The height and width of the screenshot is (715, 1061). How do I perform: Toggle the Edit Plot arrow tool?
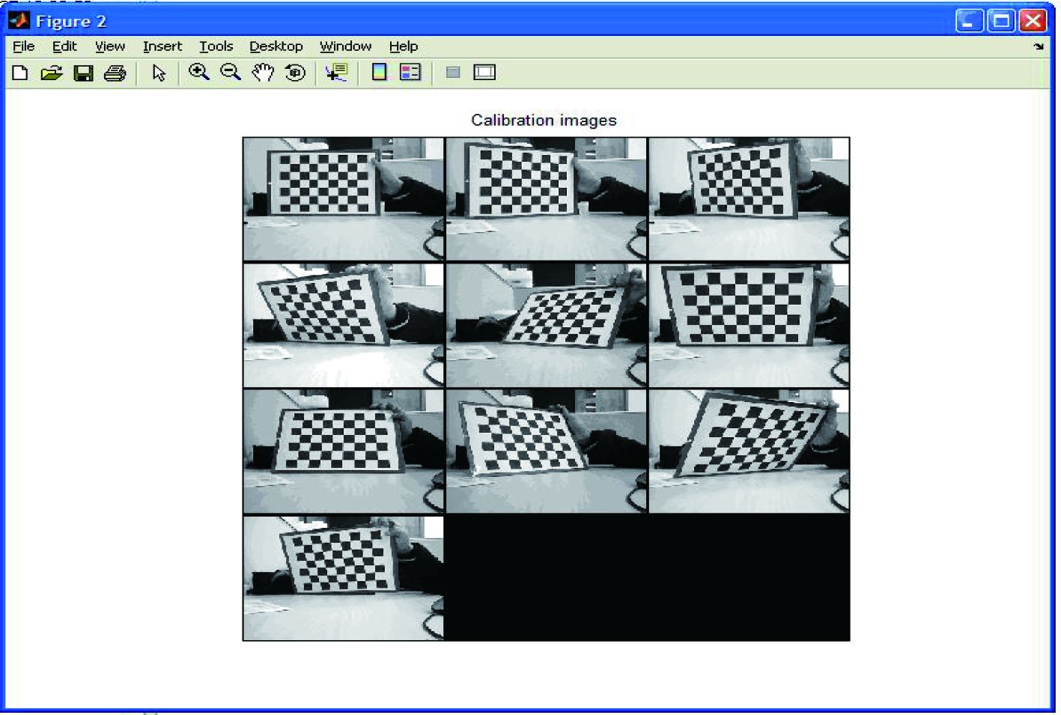tap(159, 73)
